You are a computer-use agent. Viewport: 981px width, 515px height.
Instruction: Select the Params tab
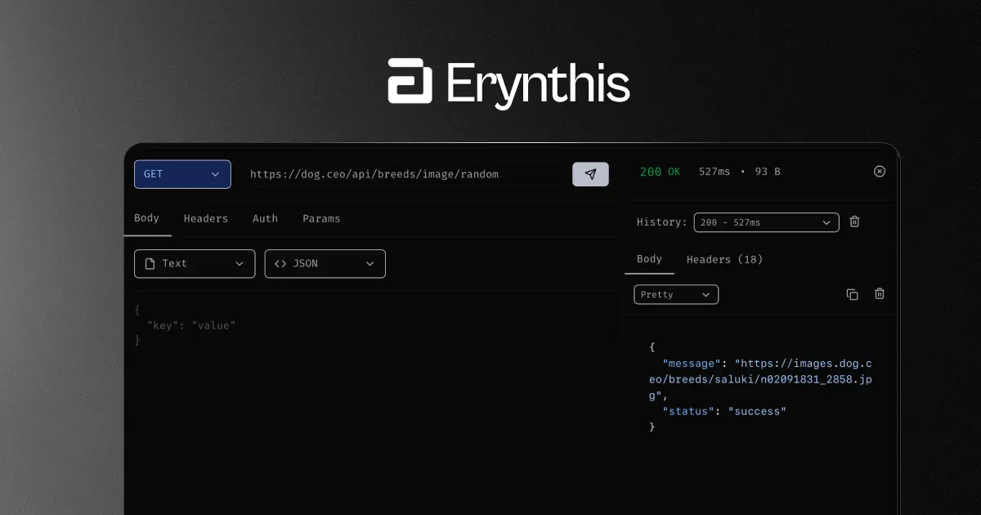[x=320, y=218]
